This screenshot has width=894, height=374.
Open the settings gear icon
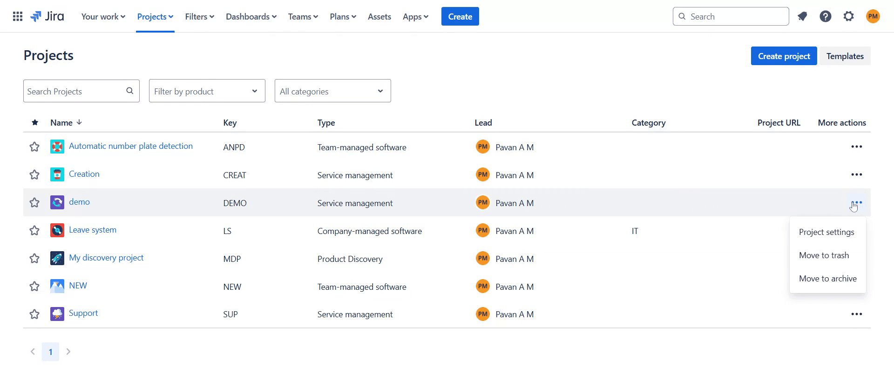tap(848, 17)
